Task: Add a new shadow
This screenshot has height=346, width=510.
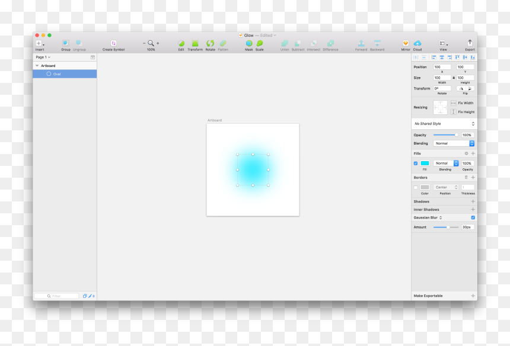Action: pos(473,201)
